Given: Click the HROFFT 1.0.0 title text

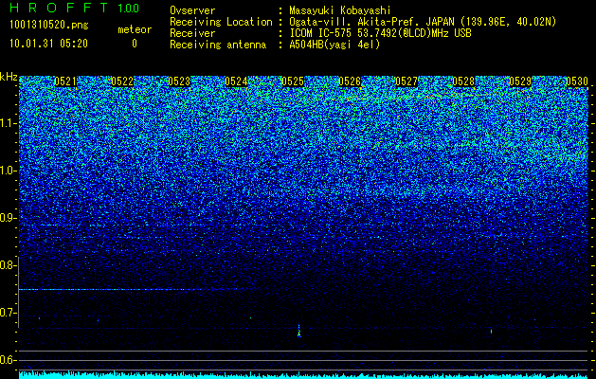Looking at the screenshot, I should click(75, 8).
